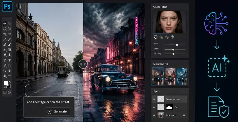
Task: Click the Background layer thumbnail
Action: pos(161,115)
